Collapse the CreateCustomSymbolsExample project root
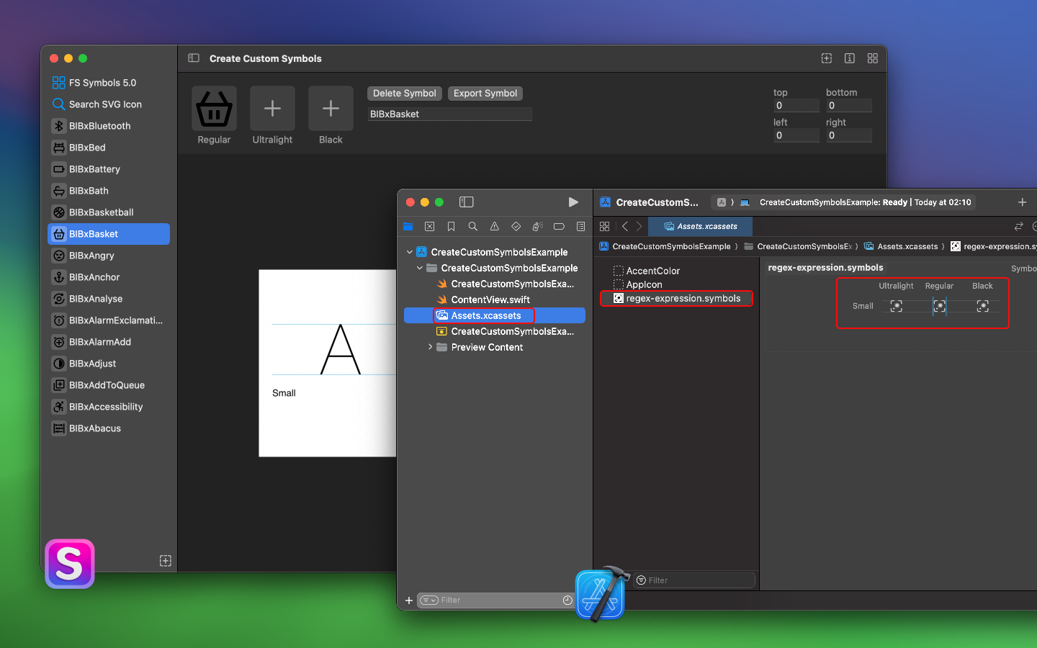1037x648 pixels. [x=410, y=252]
